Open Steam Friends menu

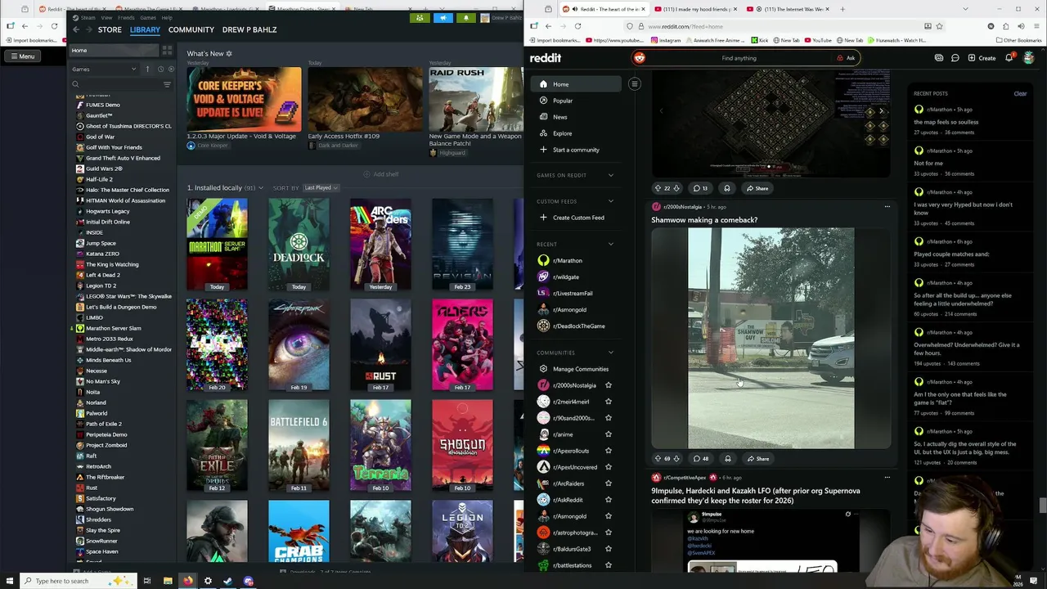click(126, 17)
